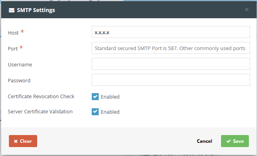Image resolution: width=257 pixels, height=156 pixels.
Task: Close the SMTP Settings dialog
Action: tap(247, 10)
